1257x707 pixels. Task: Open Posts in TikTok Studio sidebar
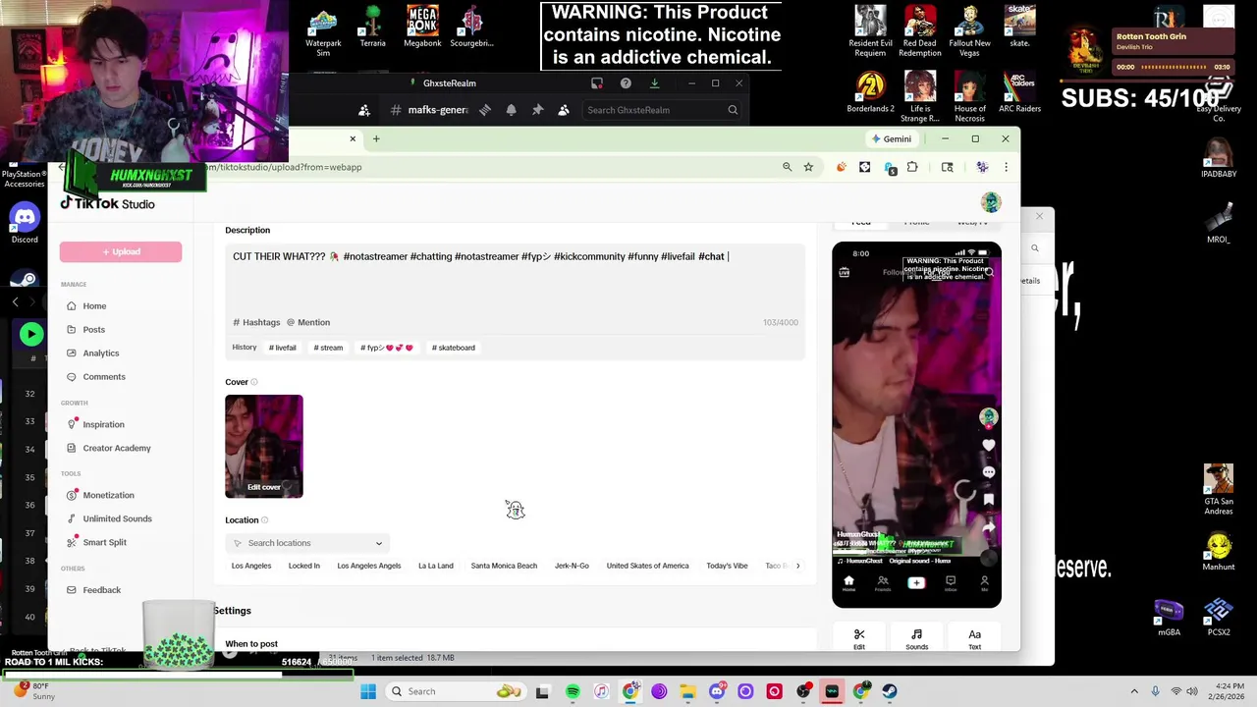pyautogui.click(x=93, y=330)
